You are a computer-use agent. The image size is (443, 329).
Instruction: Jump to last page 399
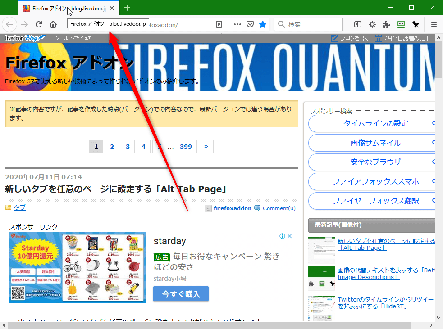(186, 146)
